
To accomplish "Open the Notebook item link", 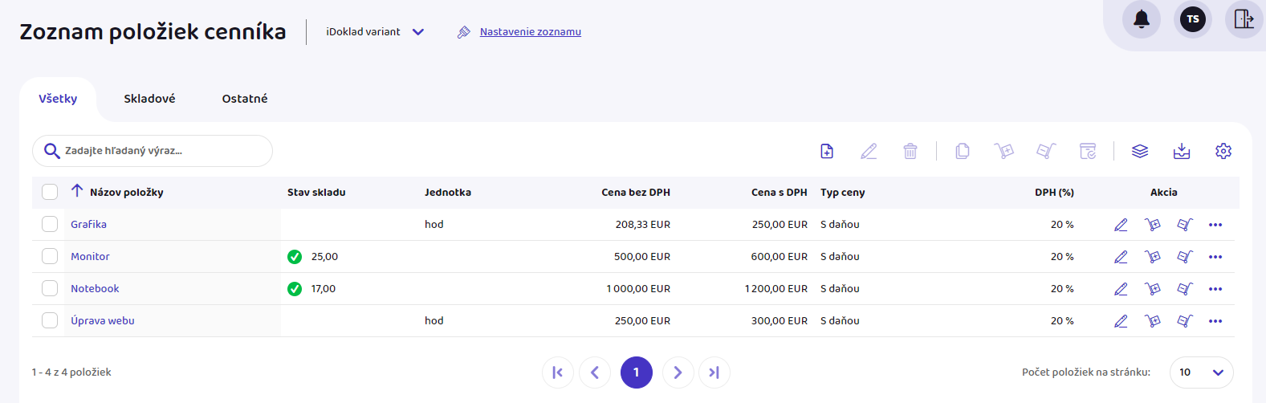I will pos(95,289).
